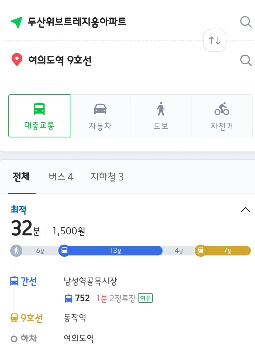Open the 지하철 3 tab
This screenshot has width=255, height=354.
107,177
